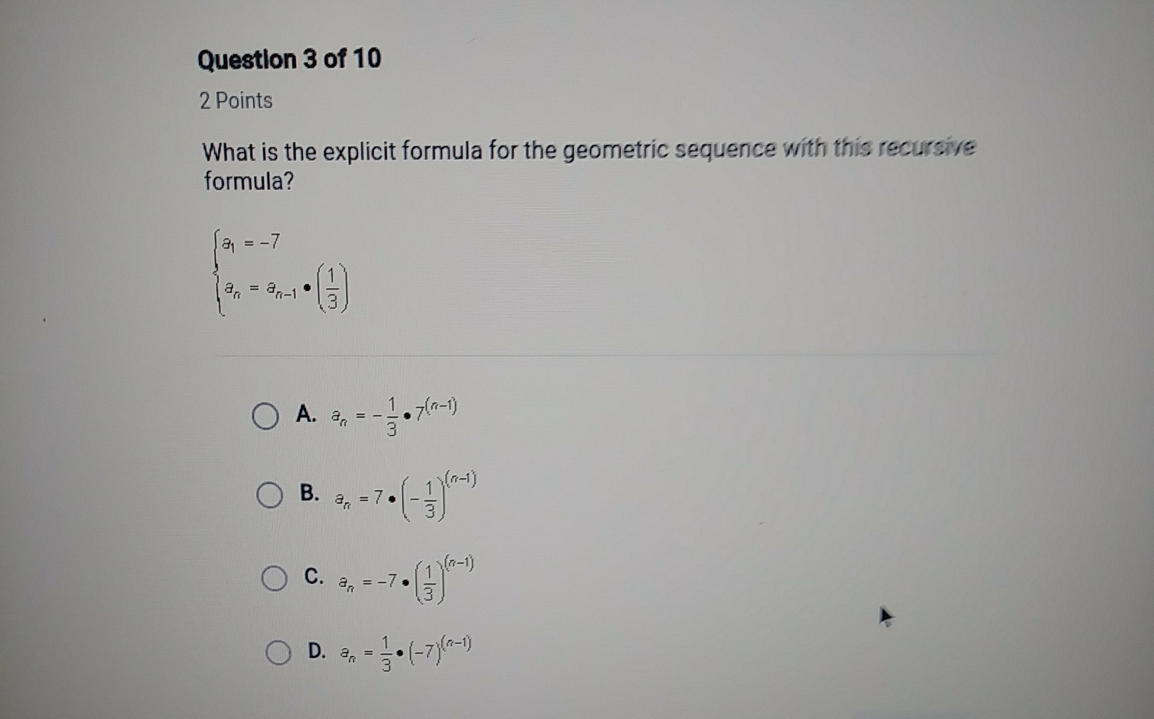Click the 'Question 3 of 10' heading
The height and width of the screenshot is (719, 1154).
coord(289,59)
